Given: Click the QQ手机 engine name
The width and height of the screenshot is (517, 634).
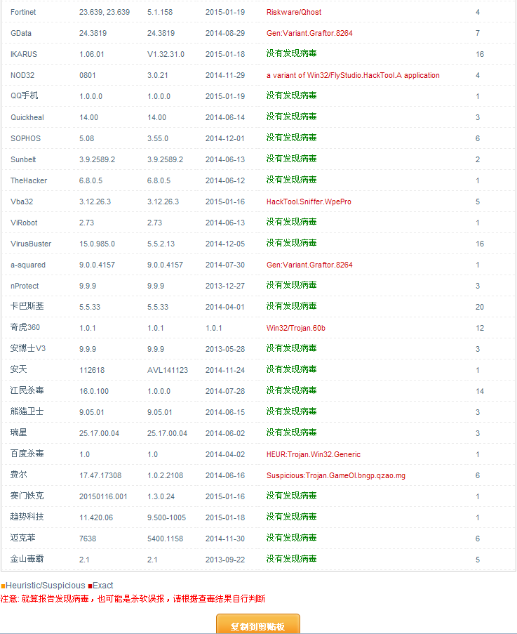Looking at the screenshot, I should pyautogui.click(x=25, y=95).
